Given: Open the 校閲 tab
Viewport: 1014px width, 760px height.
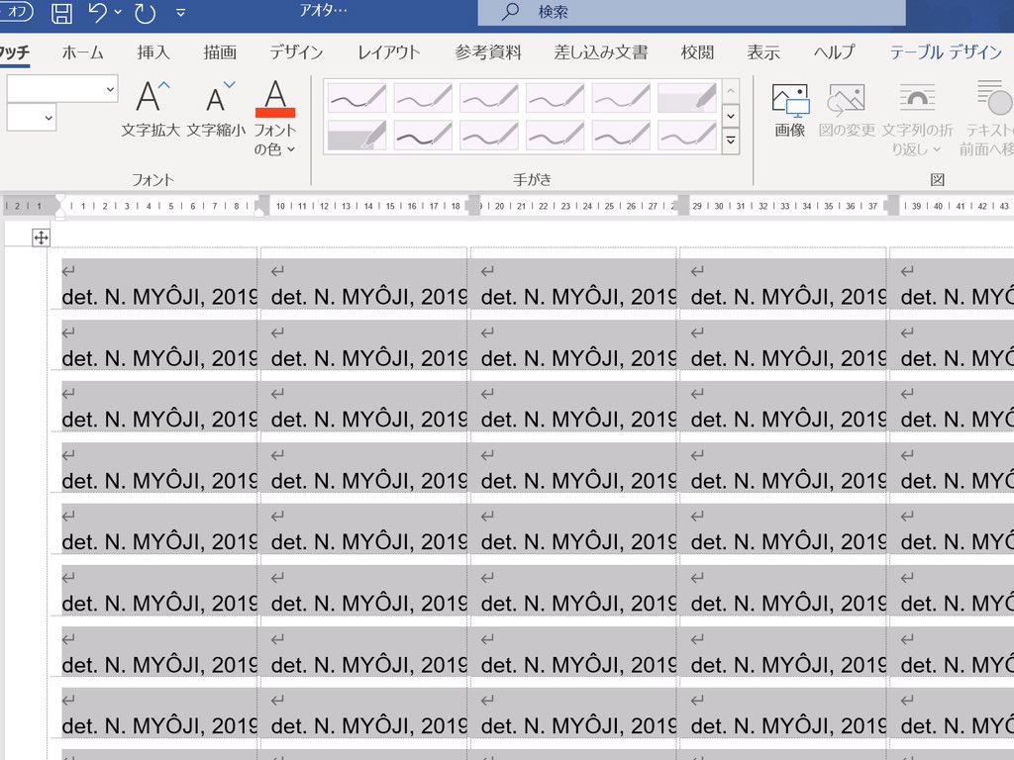Looking at the screenshot, I should point(697,52).
